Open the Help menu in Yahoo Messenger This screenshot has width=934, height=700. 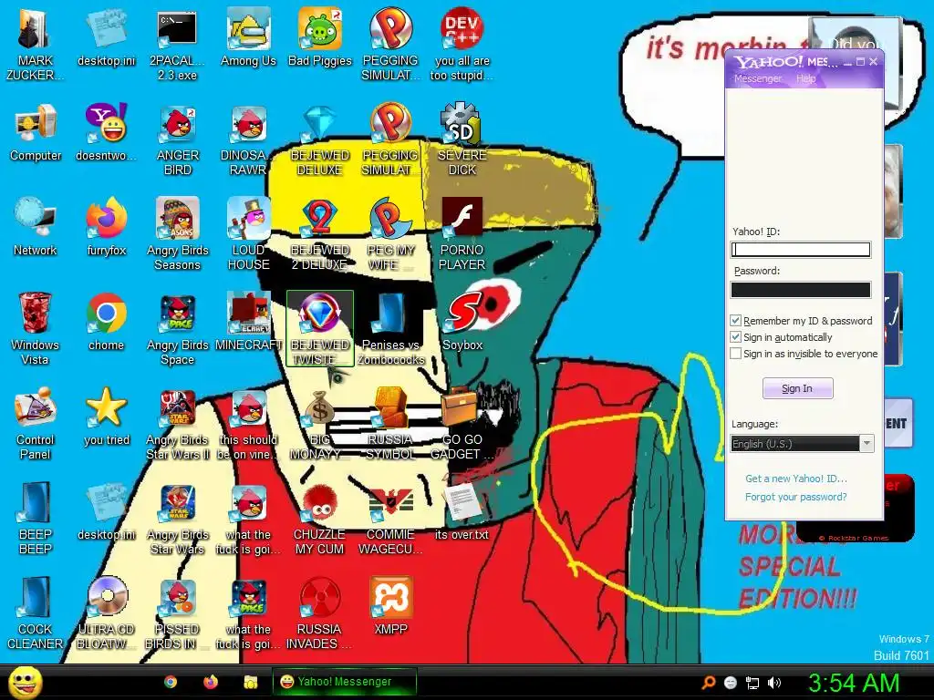(806, 78)
